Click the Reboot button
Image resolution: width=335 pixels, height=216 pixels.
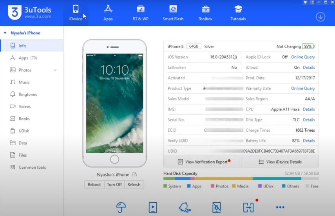coord(94,184)
